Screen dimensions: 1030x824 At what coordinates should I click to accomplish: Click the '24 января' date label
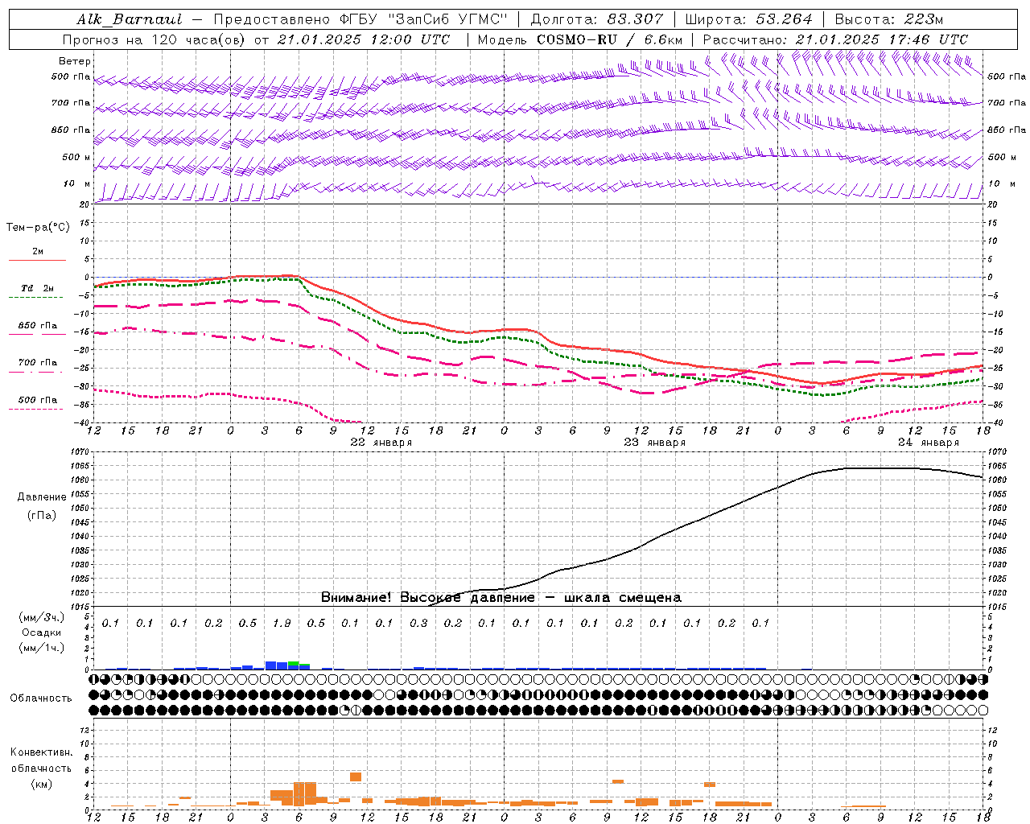[x=929, y=443]
